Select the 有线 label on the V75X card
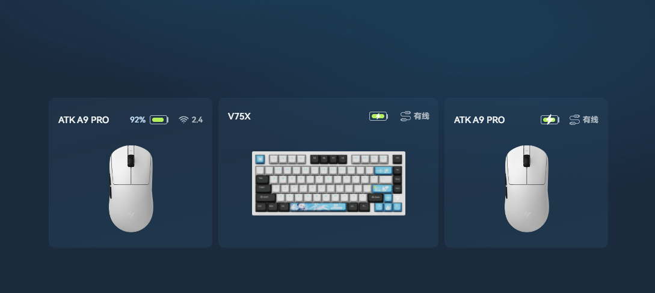The image size is (655, 293). [x=422, y=116]
